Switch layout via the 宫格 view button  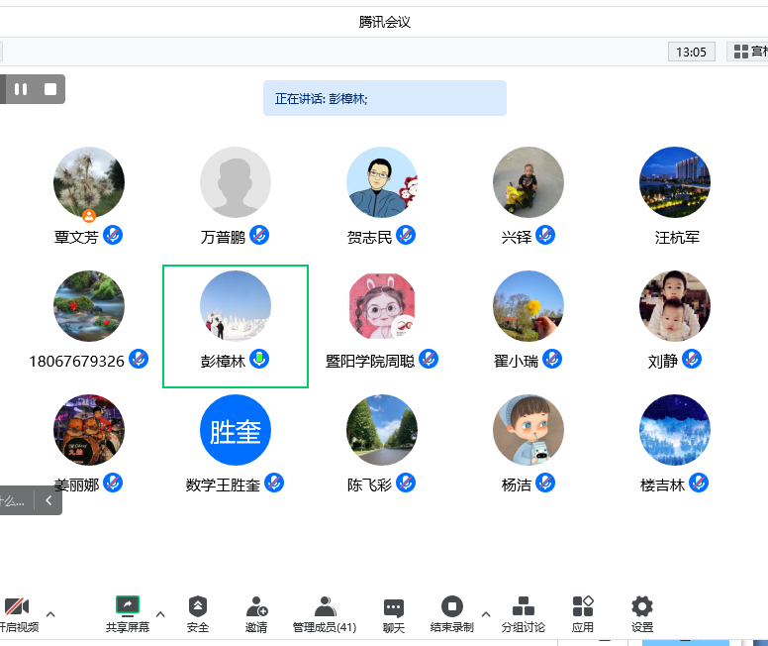pos(748,52)
